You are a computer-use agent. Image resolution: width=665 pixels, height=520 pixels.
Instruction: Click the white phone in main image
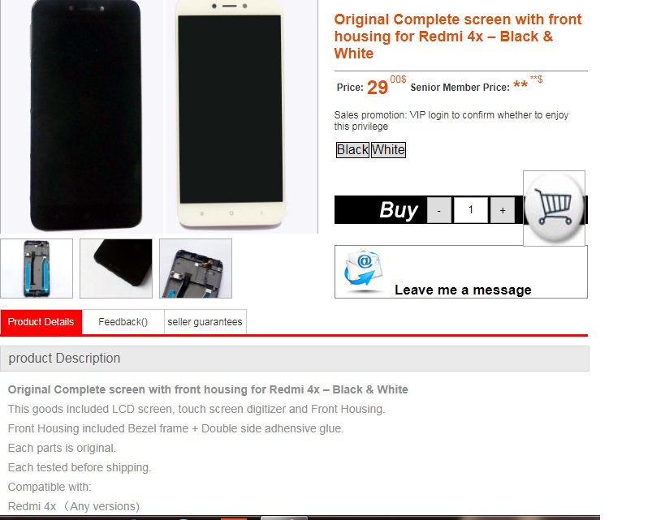231,113
